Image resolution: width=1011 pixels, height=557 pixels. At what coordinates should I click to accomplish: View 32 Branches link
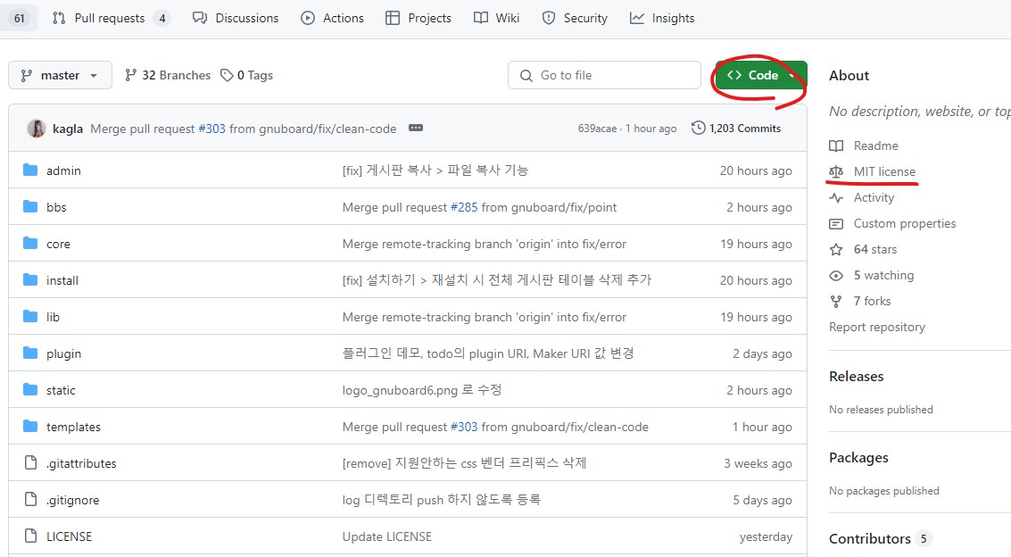pyautogui.click(x=168, y=75)
